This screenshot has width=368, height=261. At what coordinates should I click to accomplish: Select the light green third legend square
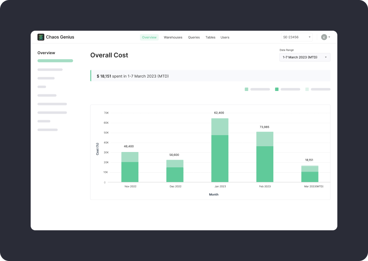tap(306, 89)
